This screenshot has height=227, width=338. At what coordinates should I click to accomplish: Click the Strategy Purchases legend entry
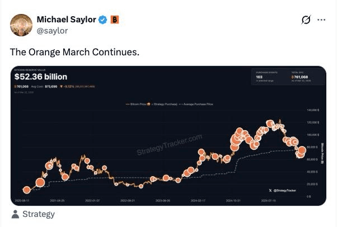pyautogui.click(x=165, y=104)
